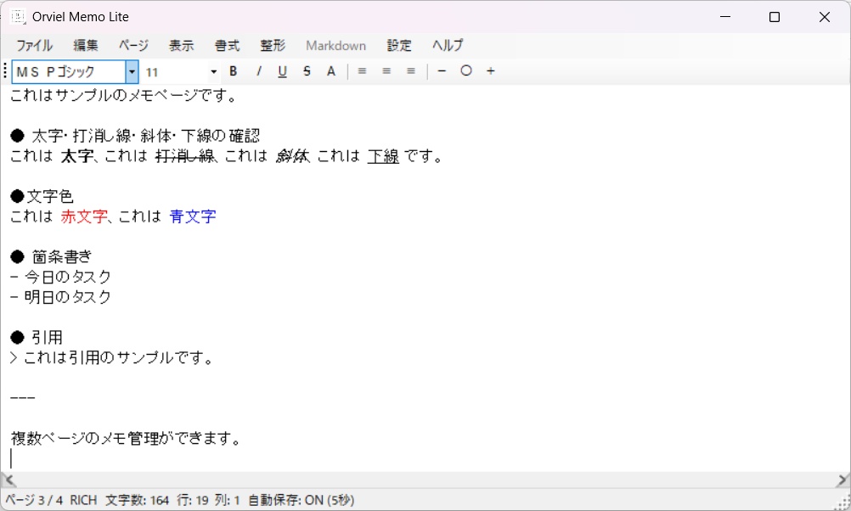Open the 編集 menu
The width and height of the screenshot is (851, 511).
86,46
